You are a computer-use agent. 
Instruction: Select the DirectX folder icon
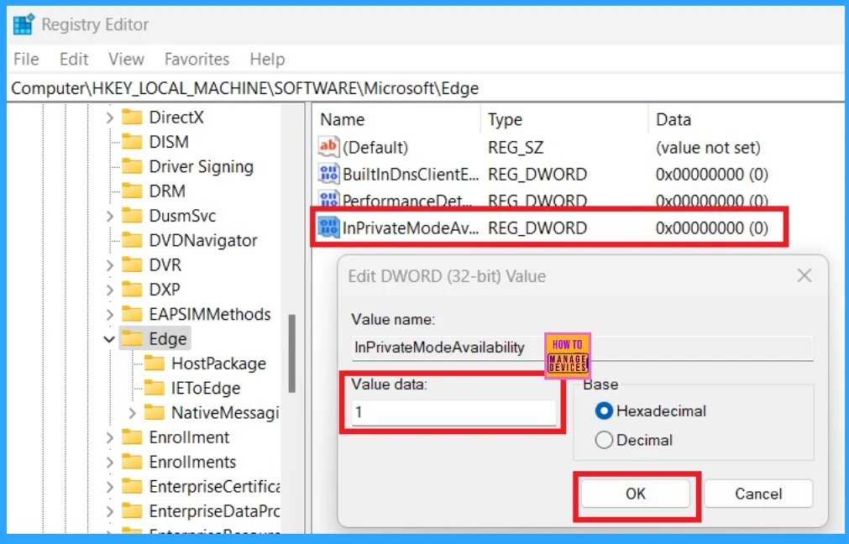132,117
